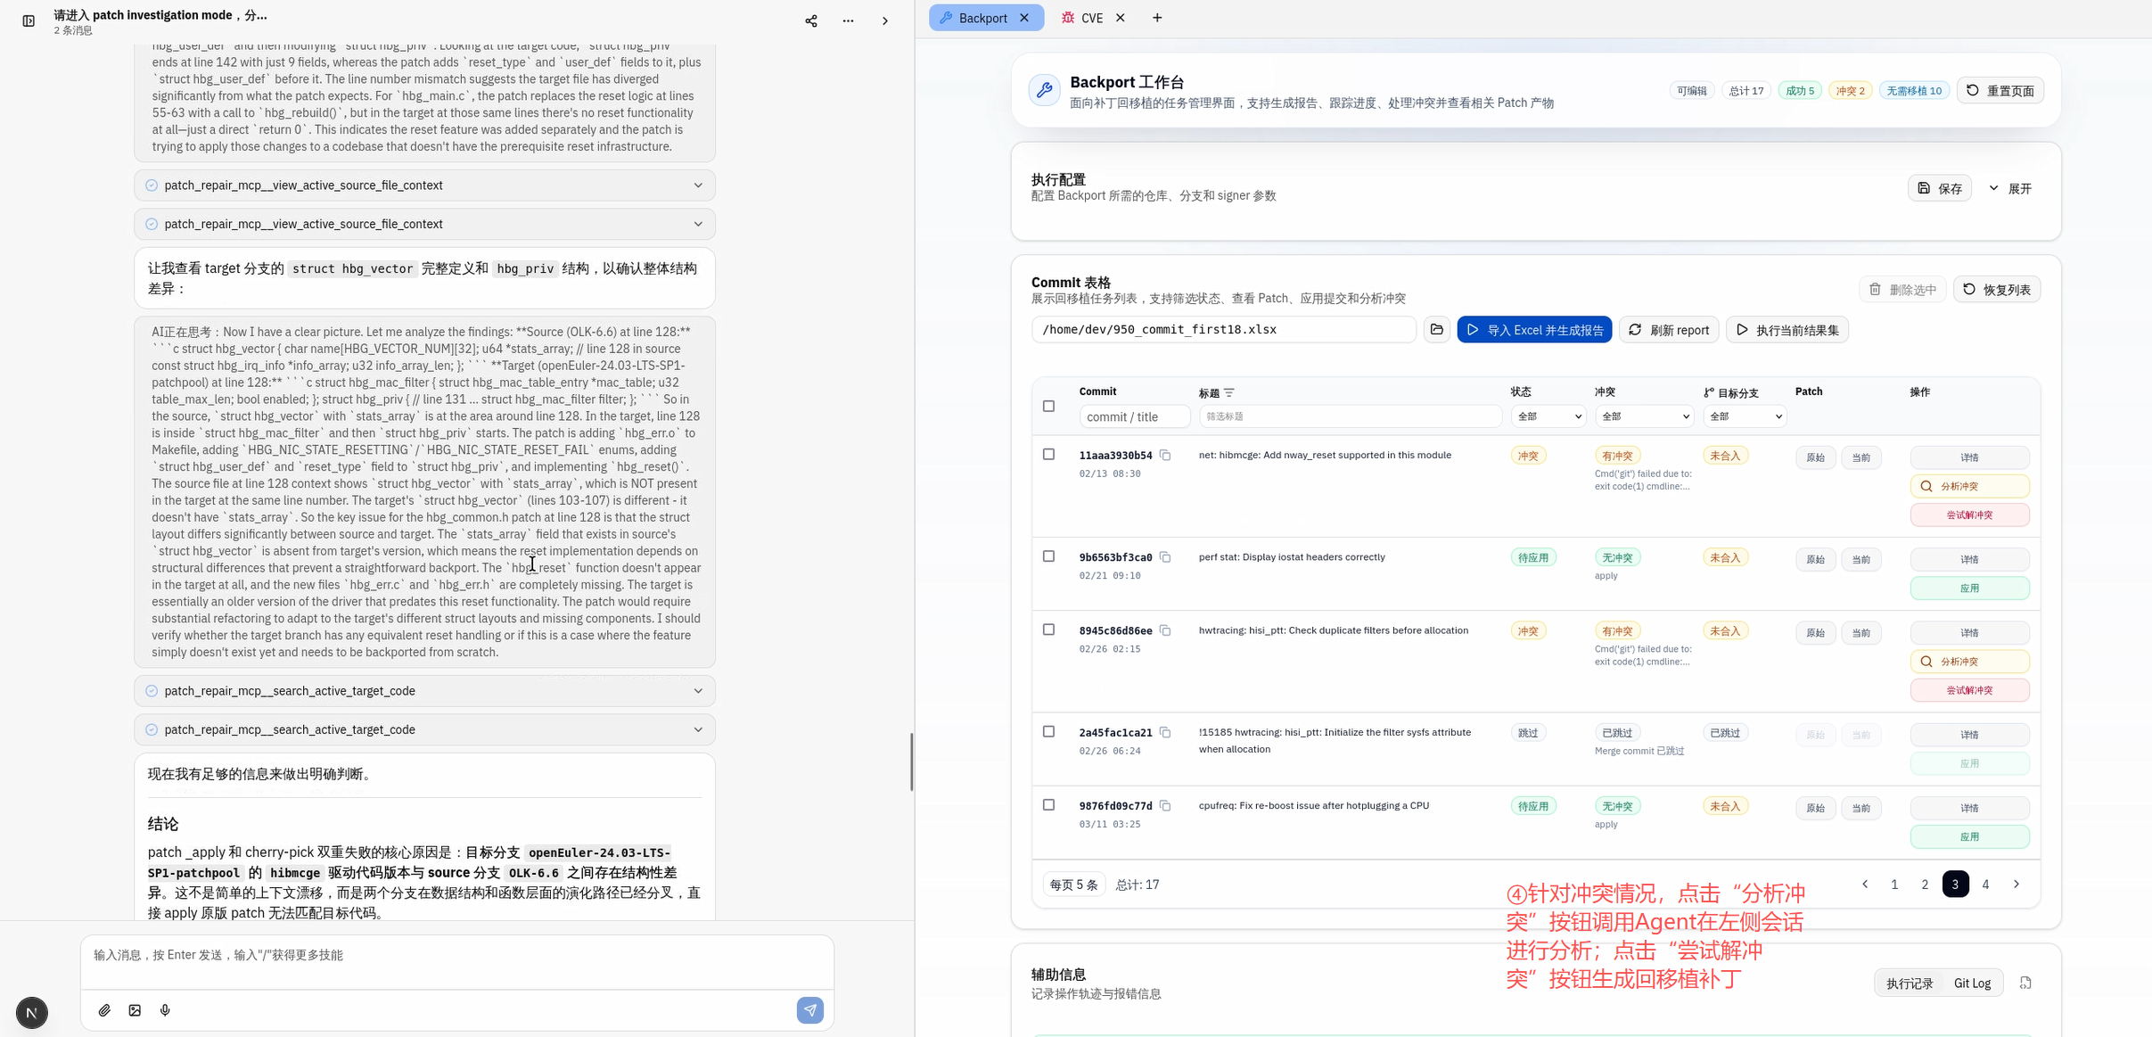The height and width of the screenshot is (1037, 2152).
Task: Expand first patch_repair_mcp__search_active_target_code item
Action: click(x=424, y=691)
